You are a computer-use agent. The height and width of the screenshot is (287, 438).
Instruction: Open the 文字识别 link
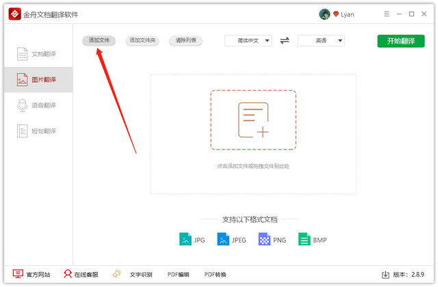141,275
